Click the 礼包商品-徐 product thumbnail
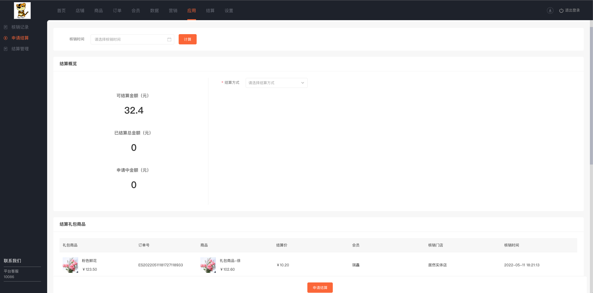Image resolution: width=593 pixels, height=293 pixels. coord(208,265)
